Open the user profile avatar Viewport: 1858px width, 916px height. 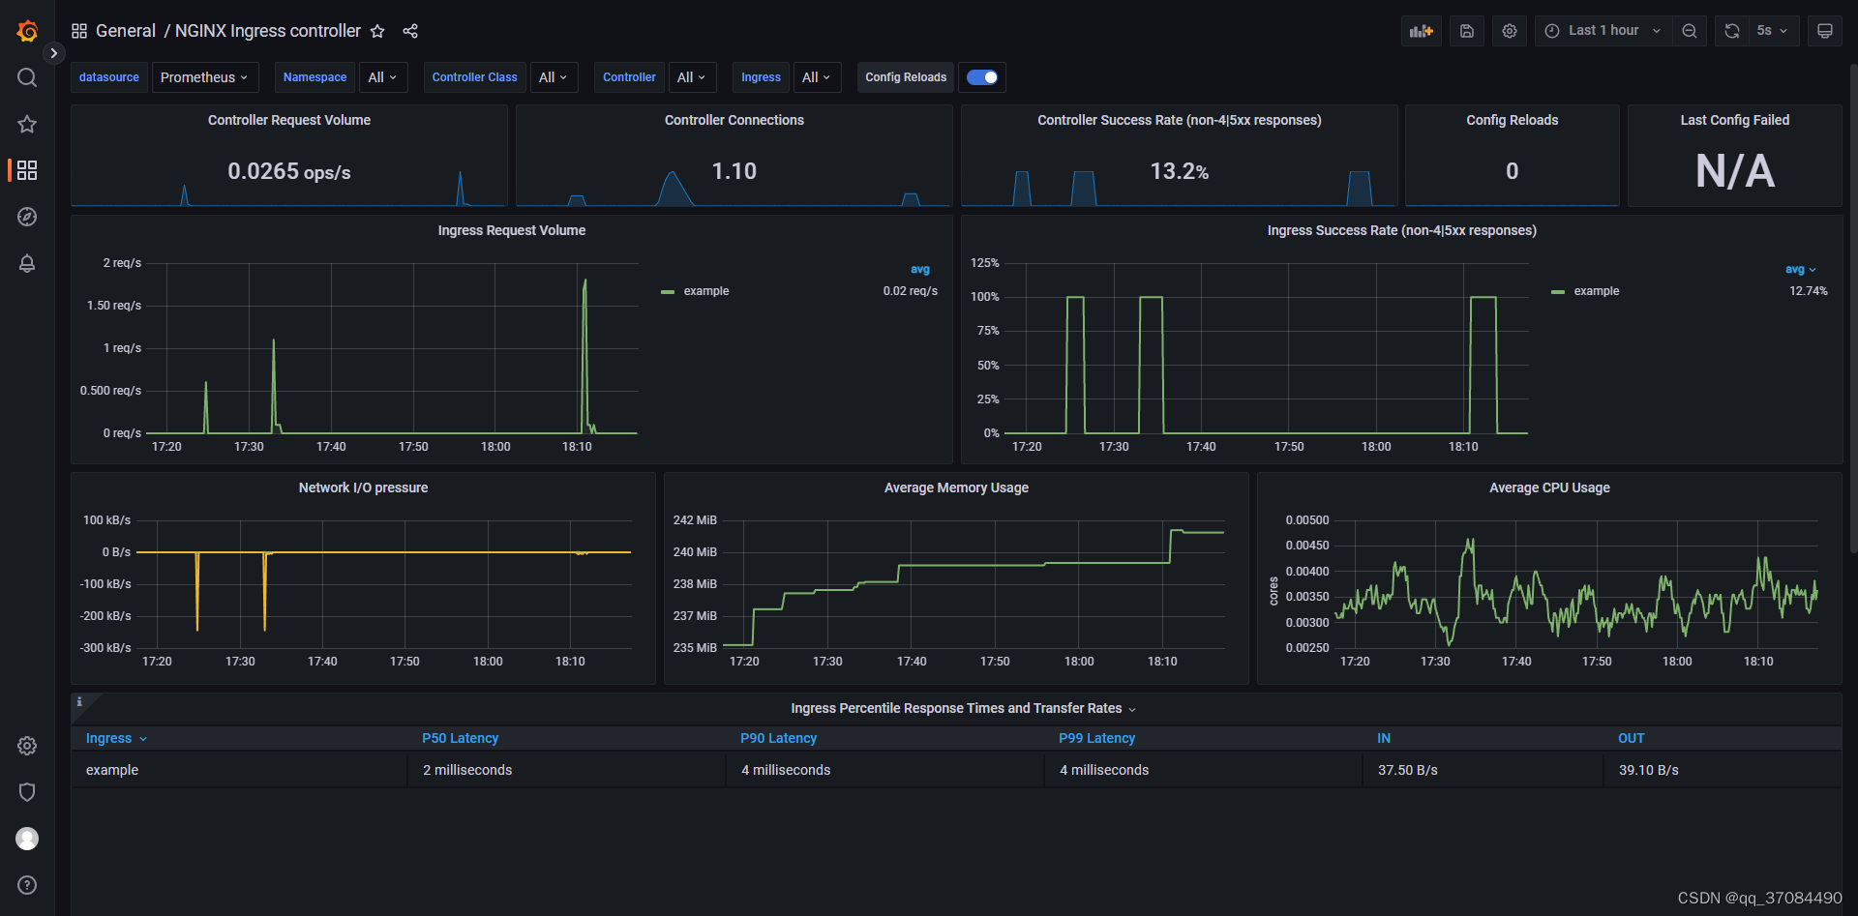click(x=27, y=839)
